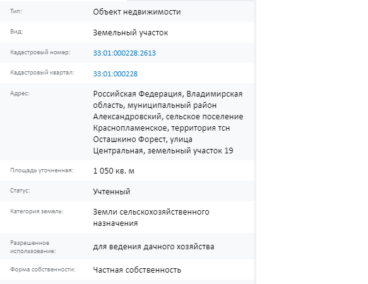Image resolution: width=368 pixels, height=284 pixels.
Task: Open cadastral quarter link 33:01:000228
Action: point(116,74)
